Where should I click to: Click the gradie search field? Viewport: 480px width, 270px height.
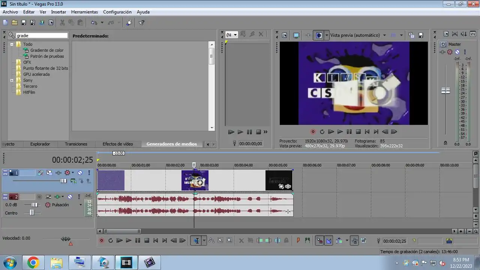click(42, 35)
